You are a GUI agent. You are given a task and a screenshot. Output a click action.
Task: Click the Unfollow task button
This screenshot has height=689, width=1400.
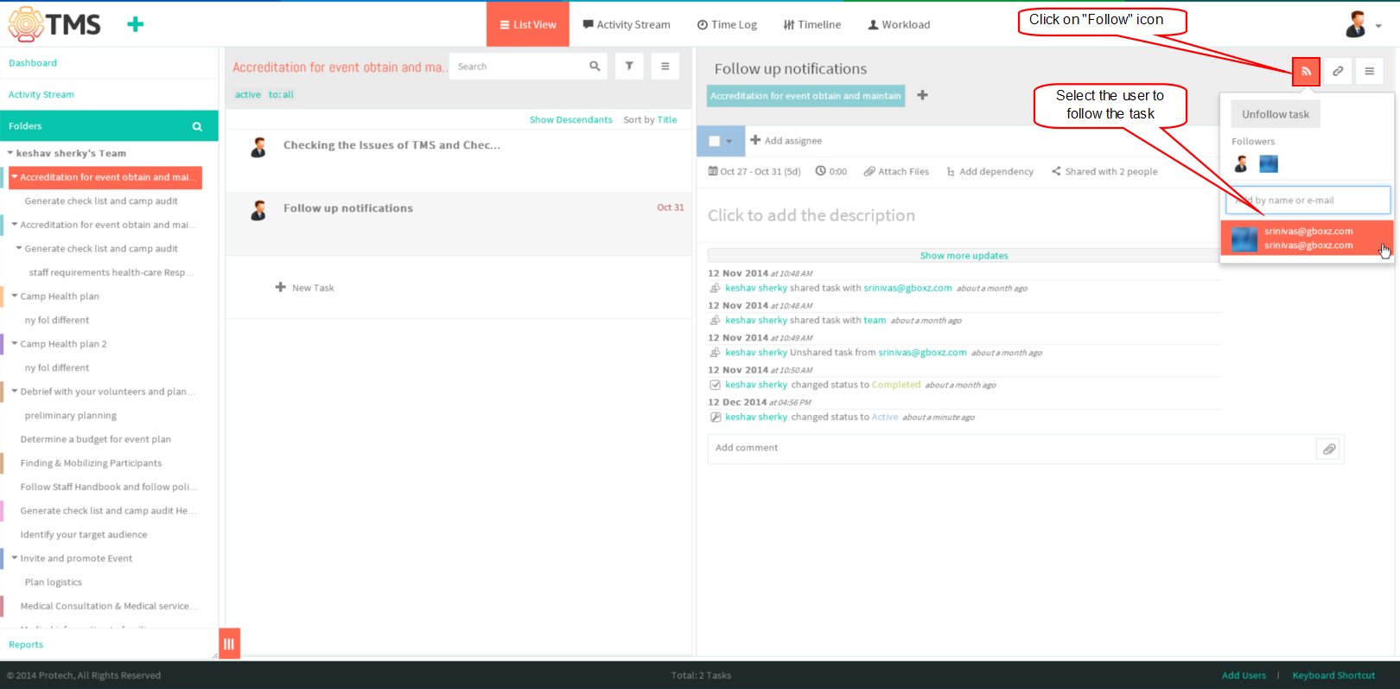coord(1276,114)
